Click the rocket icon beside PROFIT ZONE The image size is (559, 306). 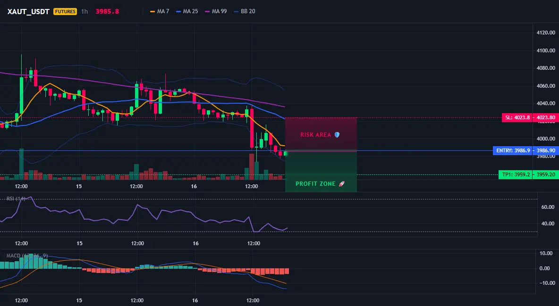(341, 184)
